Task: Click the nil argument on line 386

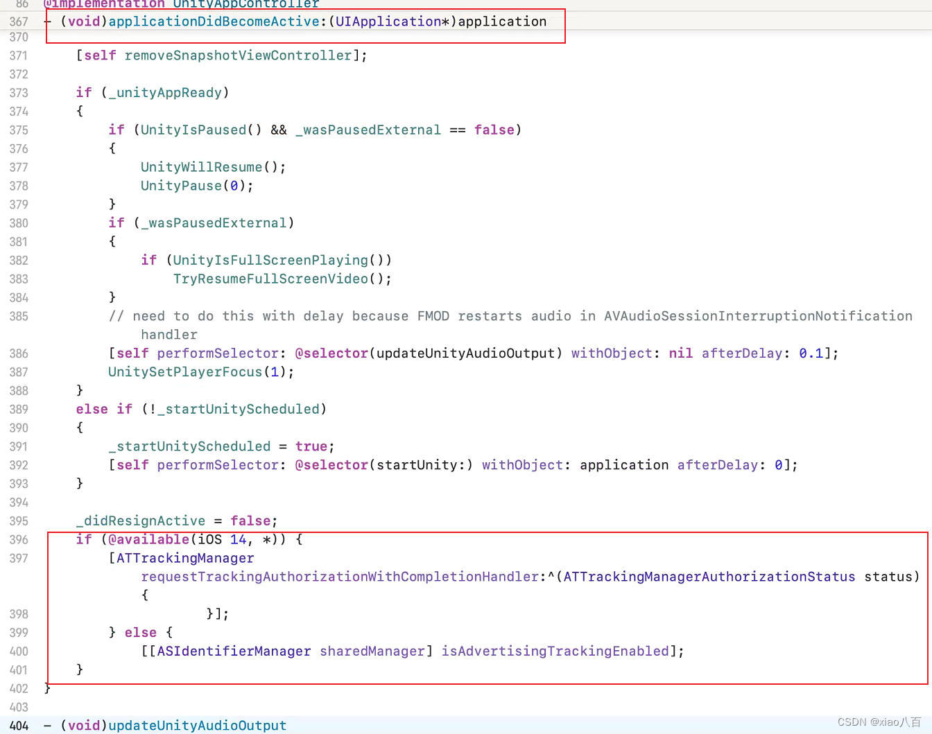Action: pyautogui.click(x=681, y=353)
